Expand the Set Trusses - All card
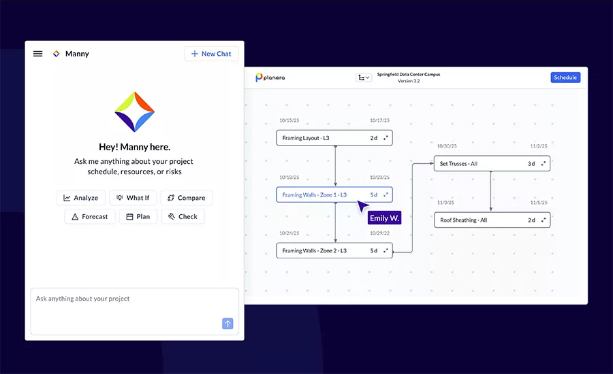The image size is (613, 374). coord(543,164)
